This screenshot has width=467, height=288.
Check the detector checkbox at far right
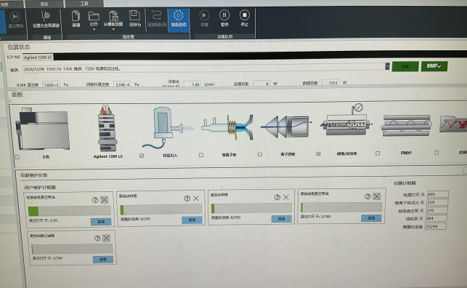click(436, 153)
